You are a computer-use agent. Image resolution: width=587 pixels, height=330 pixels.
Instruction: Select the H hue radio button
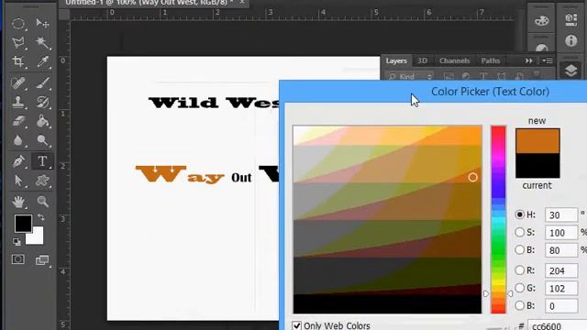coord(519,214)
